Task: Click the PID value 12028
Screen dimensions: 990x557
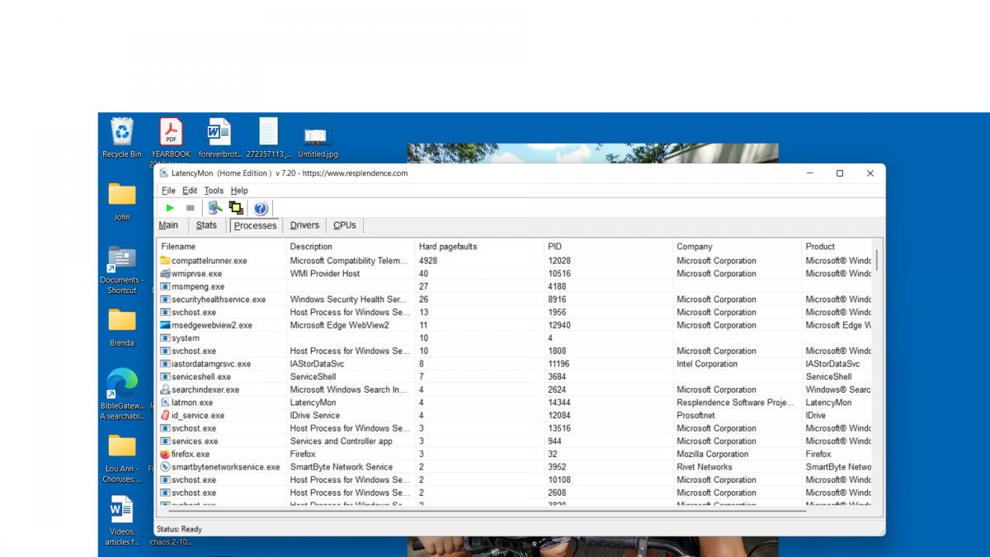Action: pyautogui.click(x=559, y=261)
